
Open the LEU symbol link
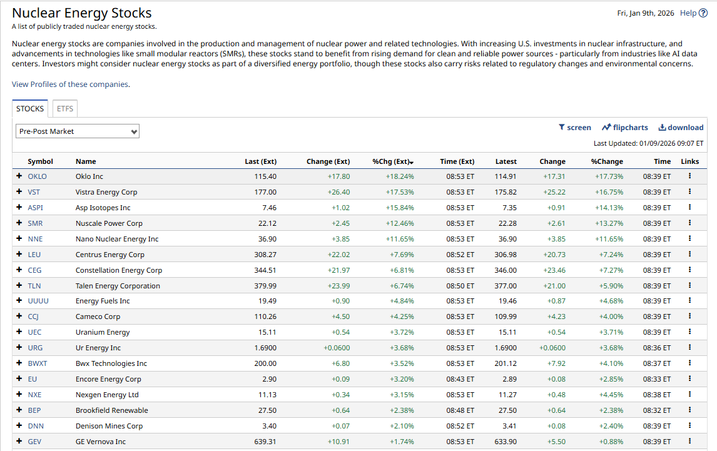34,255
